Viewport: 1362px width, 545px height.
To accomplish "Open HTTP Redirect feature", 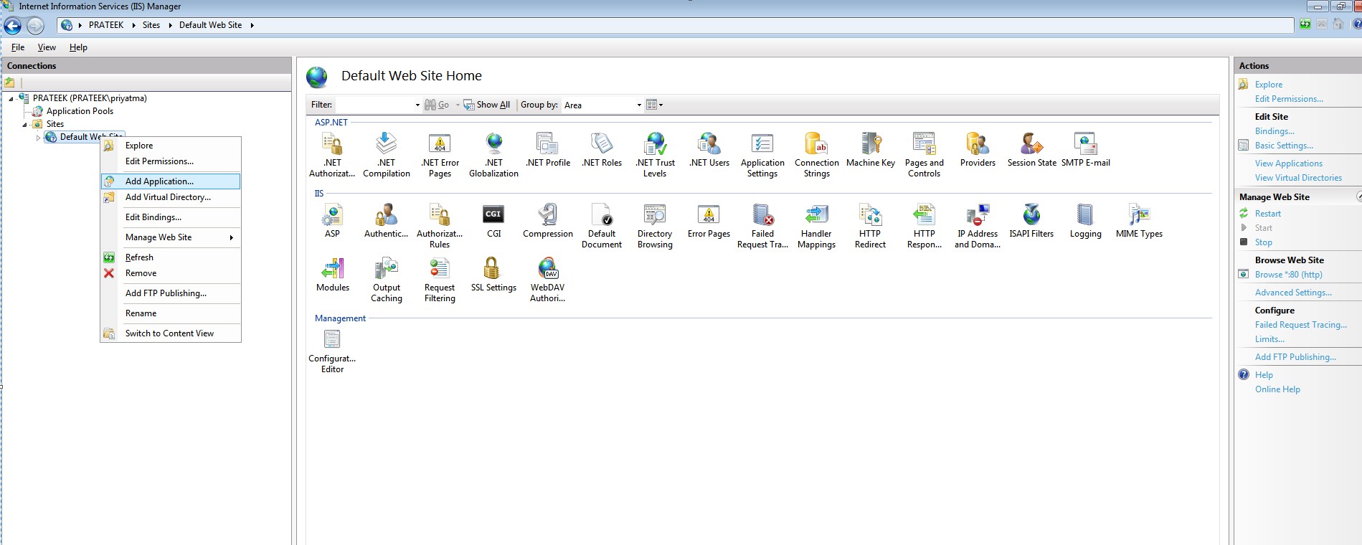I will [x=870, y=225].
